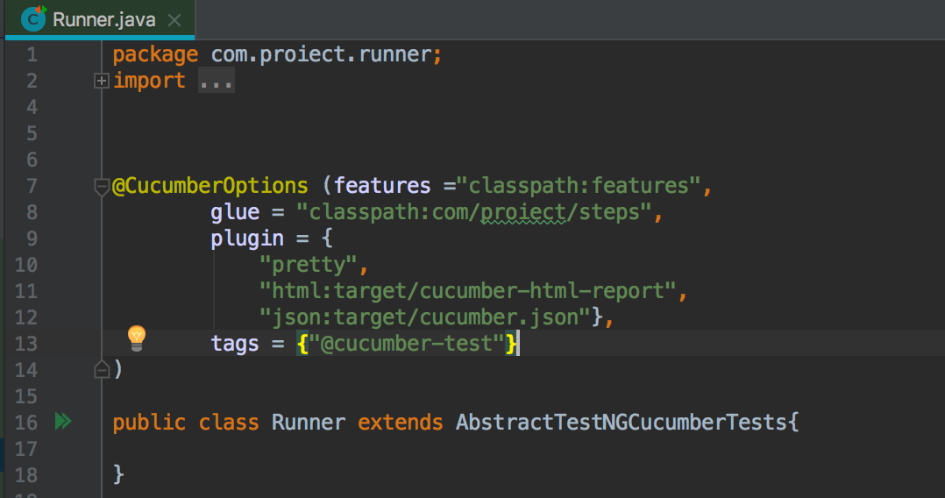The height and width of the screenshot is (498, 945).
Task: Click the Java class icon on Runner.java tab
Action: (x=34, y=18)
